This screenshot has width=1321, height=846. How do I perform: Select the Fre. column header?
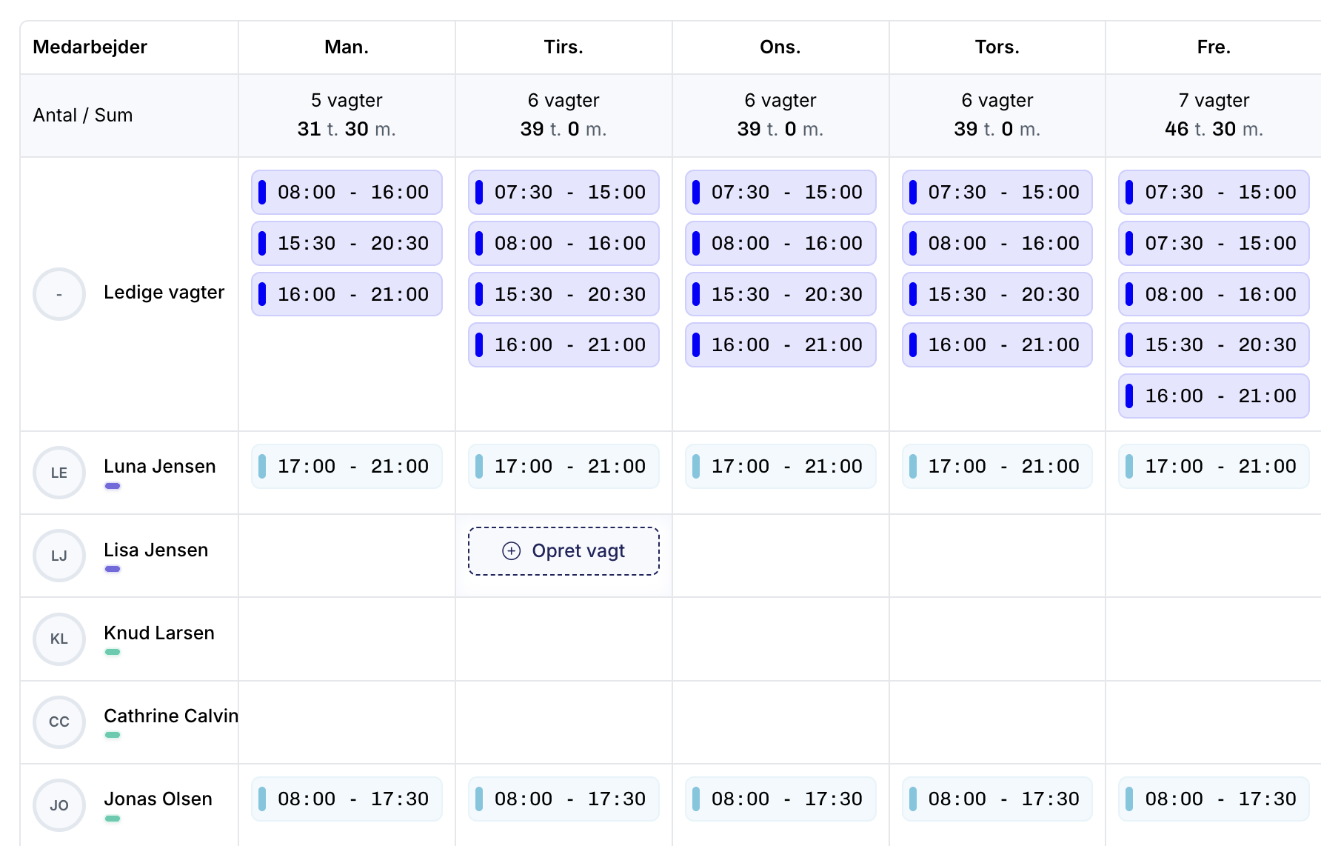(1213, 47)
